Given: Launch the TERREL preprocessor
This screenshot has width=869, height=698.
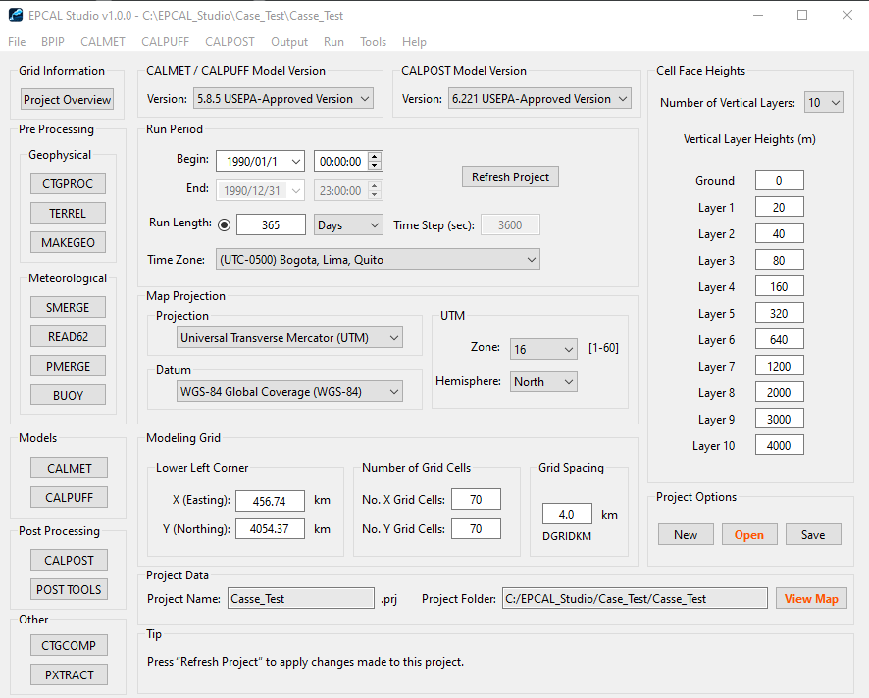Looking at the screenshot, I should click(68, 214).
